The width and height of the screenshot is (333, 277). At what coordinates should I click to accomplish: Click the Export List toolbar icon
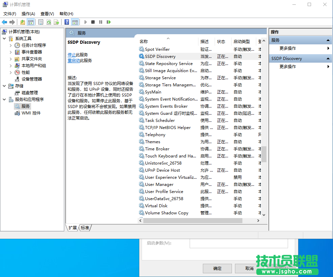[x=56, y=22]
